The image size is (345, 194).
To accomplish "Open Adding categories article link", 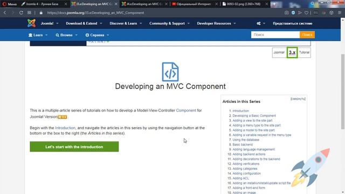I will click(x=245, y=169).
